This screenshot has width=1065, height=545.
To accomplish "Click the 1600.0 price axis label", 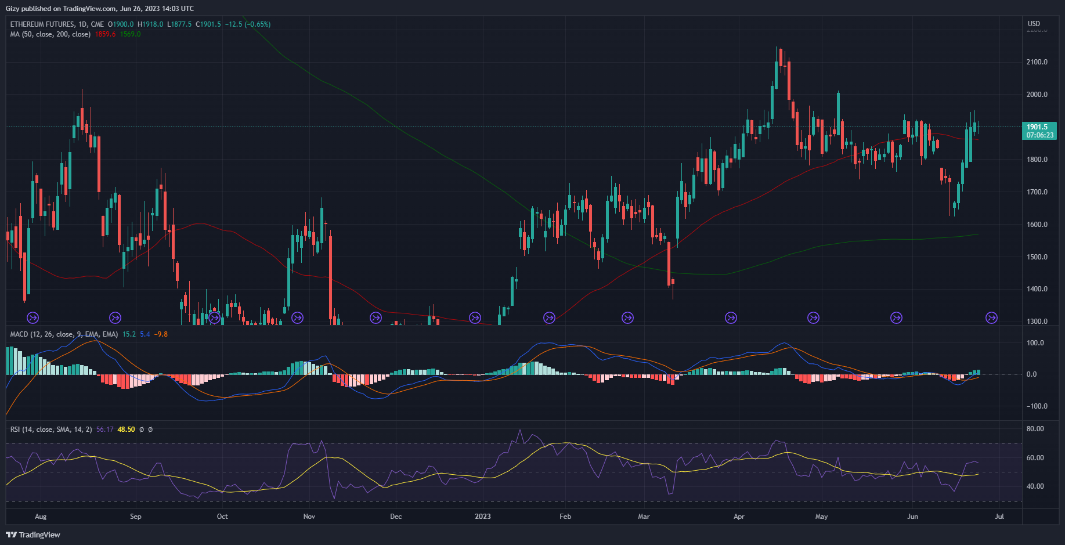I will coord(1037,225).
